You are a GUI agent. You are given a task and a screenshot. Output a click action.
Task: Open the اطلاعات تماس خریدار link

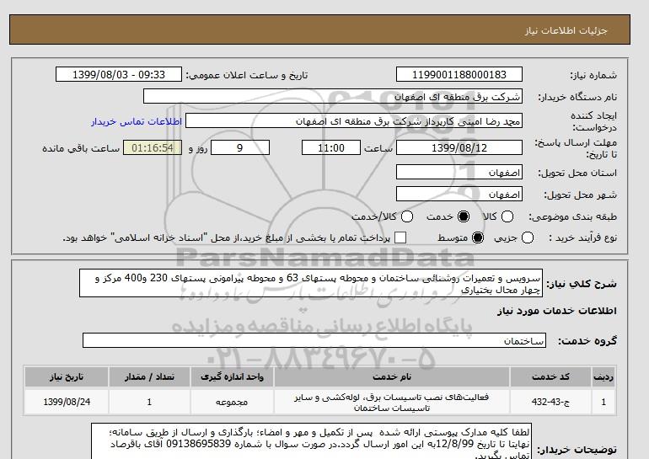click(x=137, y=122)
